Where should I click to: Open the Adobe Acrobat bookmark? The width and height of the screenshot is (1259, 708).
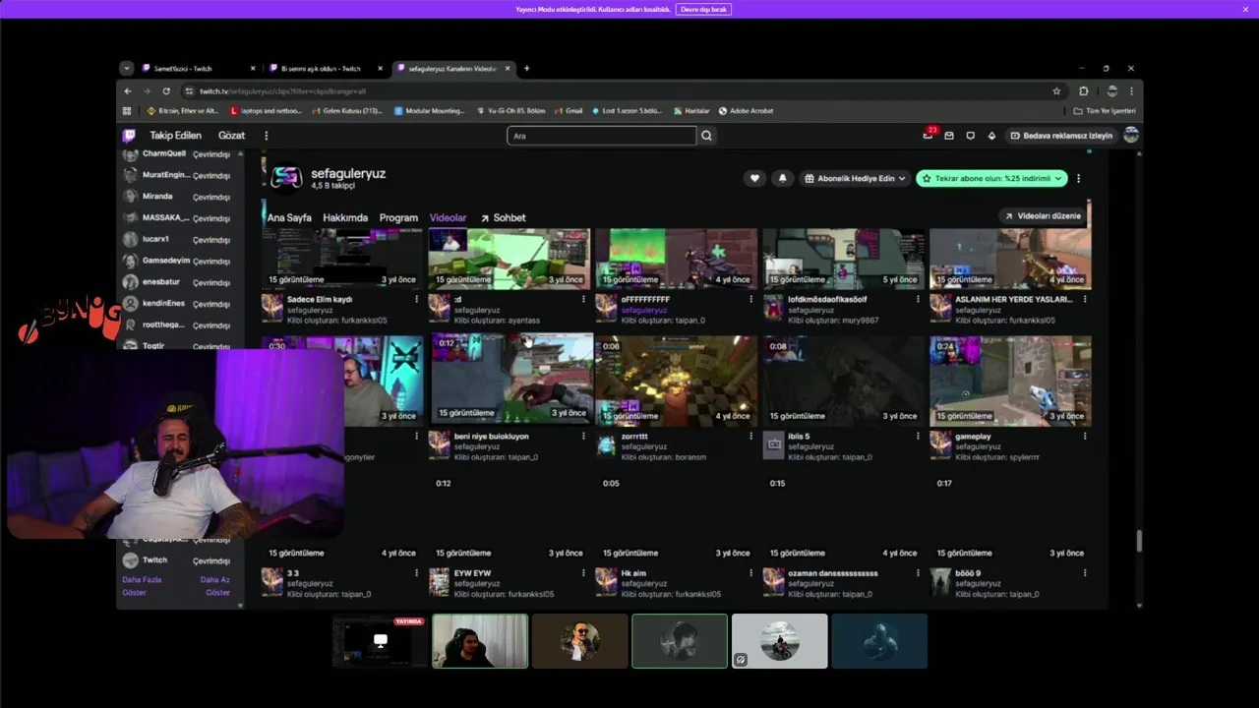tap(746, 111)
